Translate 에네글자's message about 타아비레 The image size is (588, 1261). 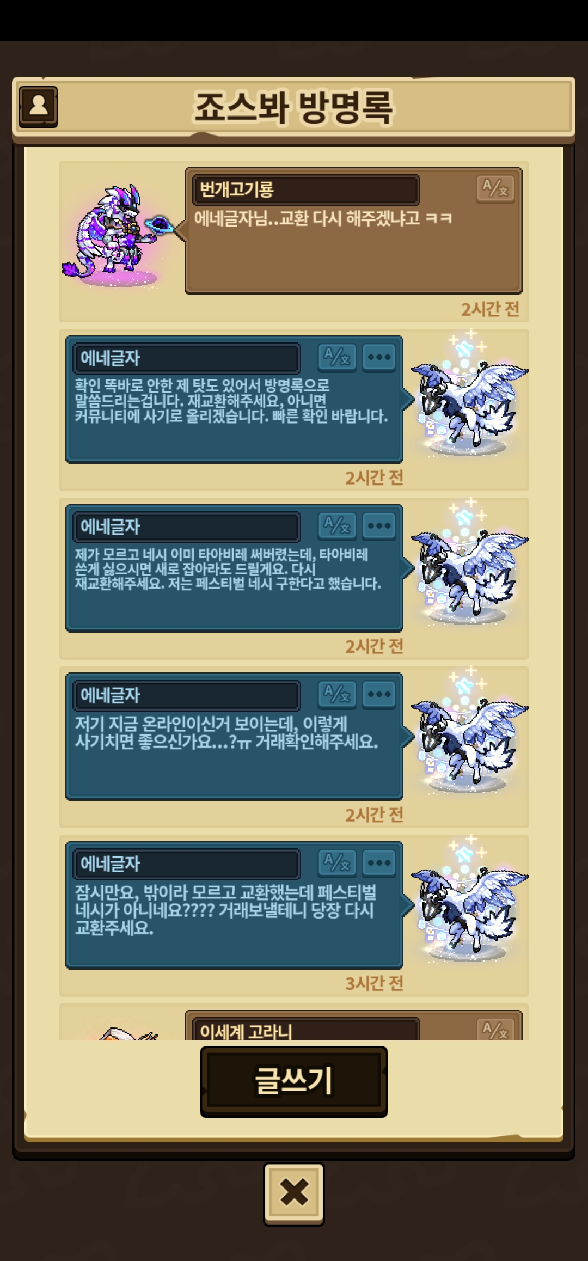pyautogui.click(x=337, y=527)
